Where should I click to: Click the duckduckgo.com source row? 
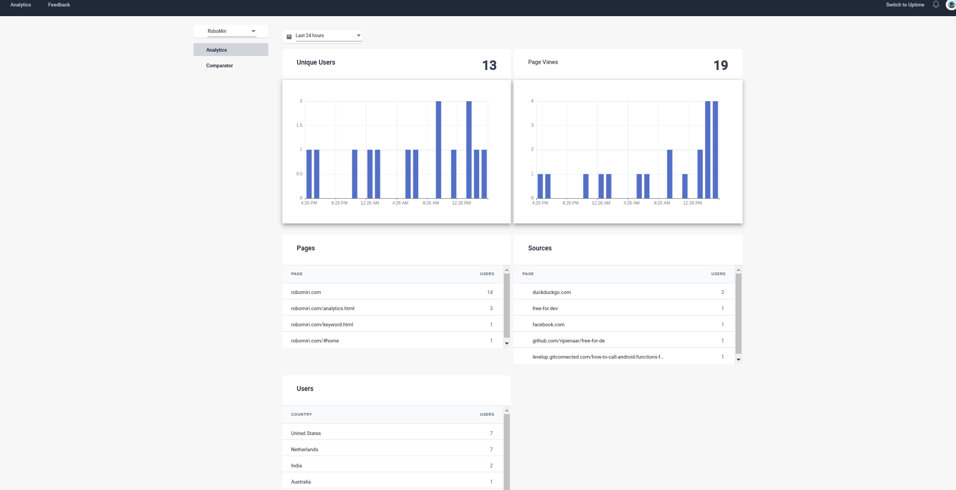tap(624, 292)
